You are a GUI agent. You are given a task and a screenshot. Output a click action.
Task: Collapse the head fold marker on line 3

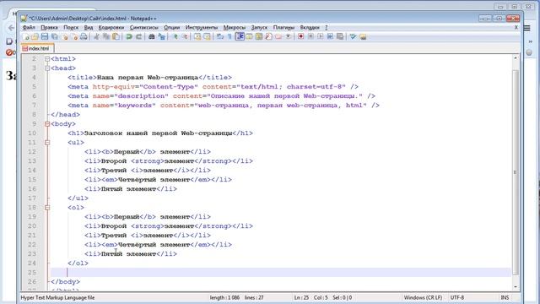click(x=47, y=68)
